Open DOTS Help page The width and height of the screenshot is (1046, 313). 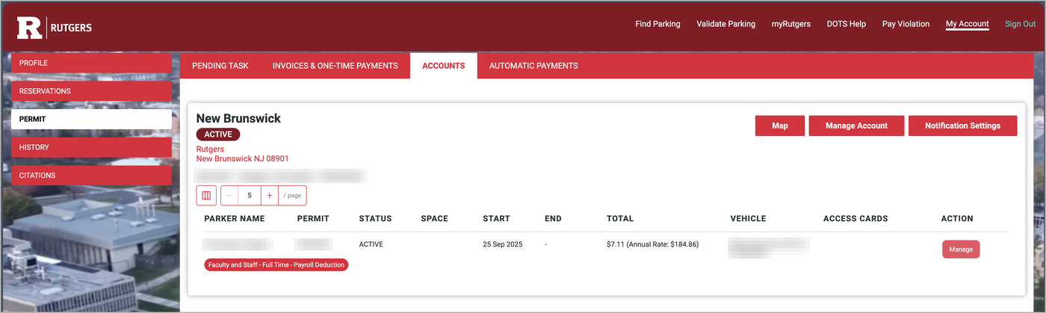(846, 24)
